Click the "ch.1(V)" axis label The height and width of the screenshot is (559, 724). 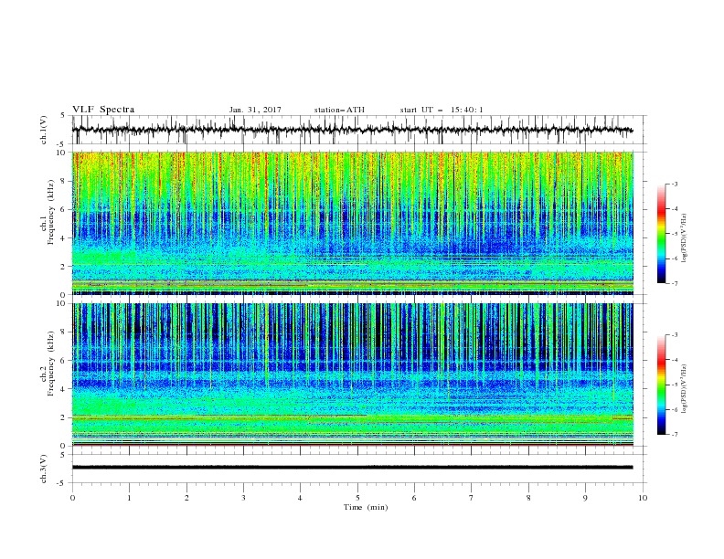44,130
